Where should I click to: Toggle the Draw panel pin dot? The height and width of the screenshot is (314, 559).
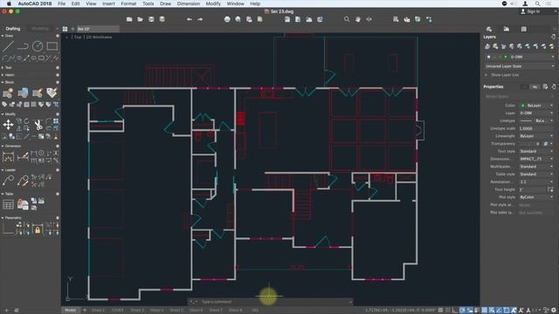[58, 36]
